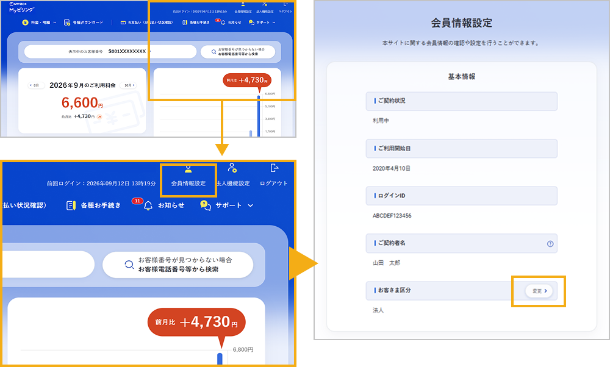Open サポート label in the enlarged panel
The width and height of the screenshot is (610, 367).
coord(229,205)
